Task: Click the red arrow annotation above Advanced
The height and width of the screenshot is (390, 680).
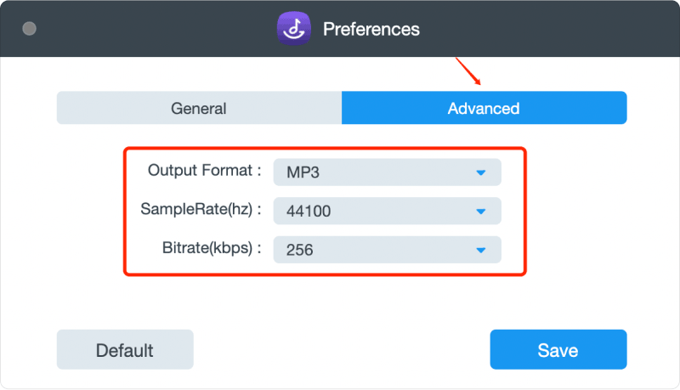Action: click(468, 71)
